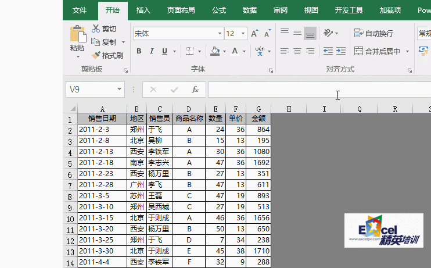Viewport: 431px width, 268px height.
Task: Click the increase indent icon
Action: pos(341,51)
